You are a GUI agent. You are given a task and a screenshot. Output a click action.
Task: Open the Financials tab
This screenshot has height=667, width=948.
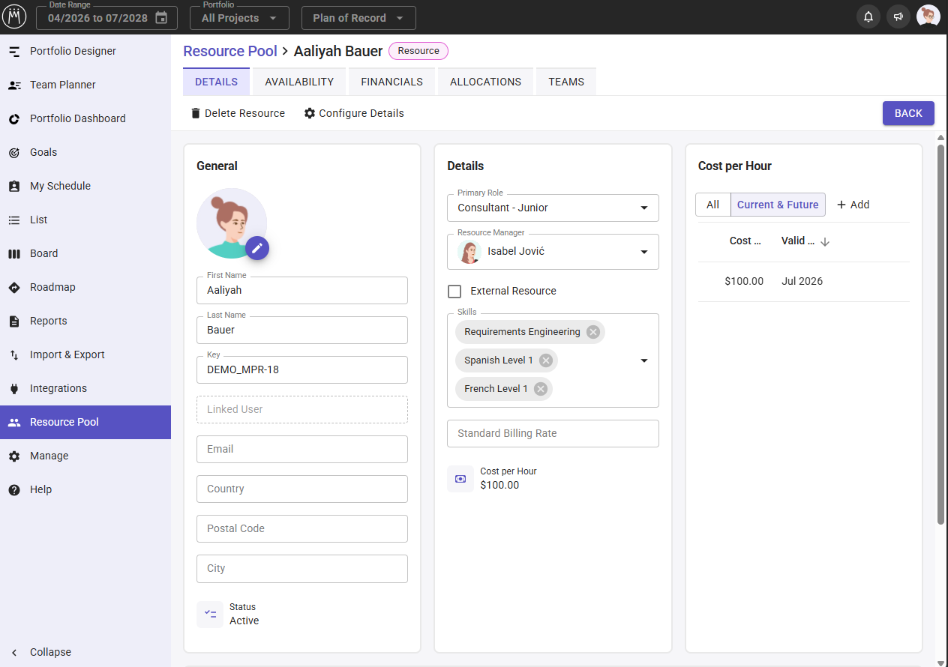click(391, 82)
